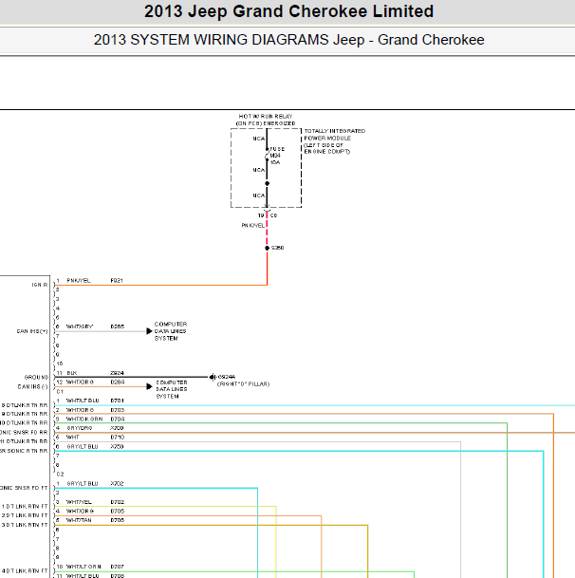Click the PNK/YEL label below connector C6
575x578 pixels.
[252, 225]
